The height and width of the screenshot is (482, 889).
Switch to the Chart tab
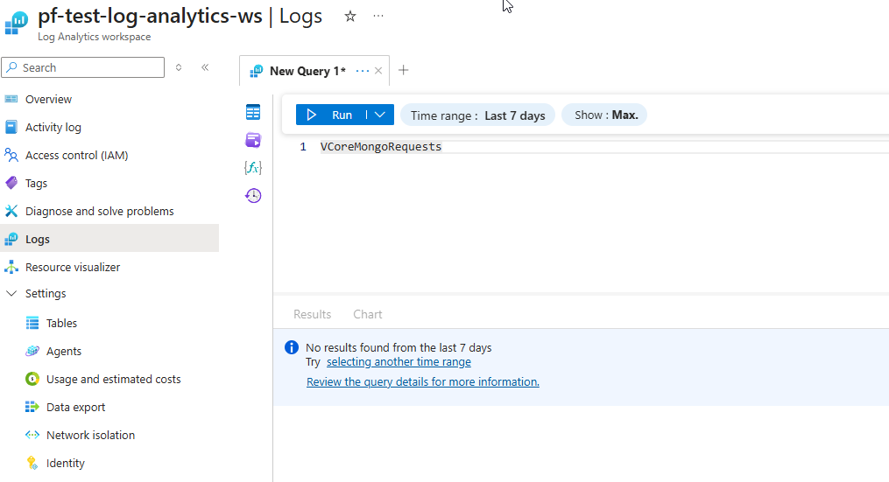pos(367,314)
